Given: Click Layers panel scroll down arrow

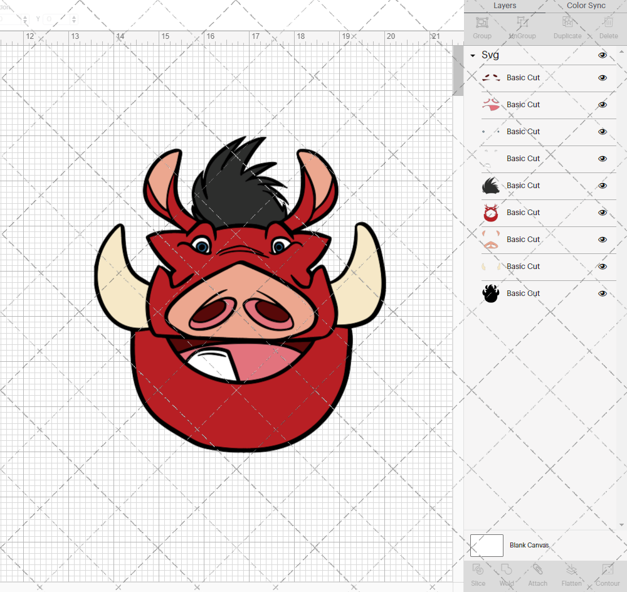Looking at the screenshot, I should [x=621, y=525].
